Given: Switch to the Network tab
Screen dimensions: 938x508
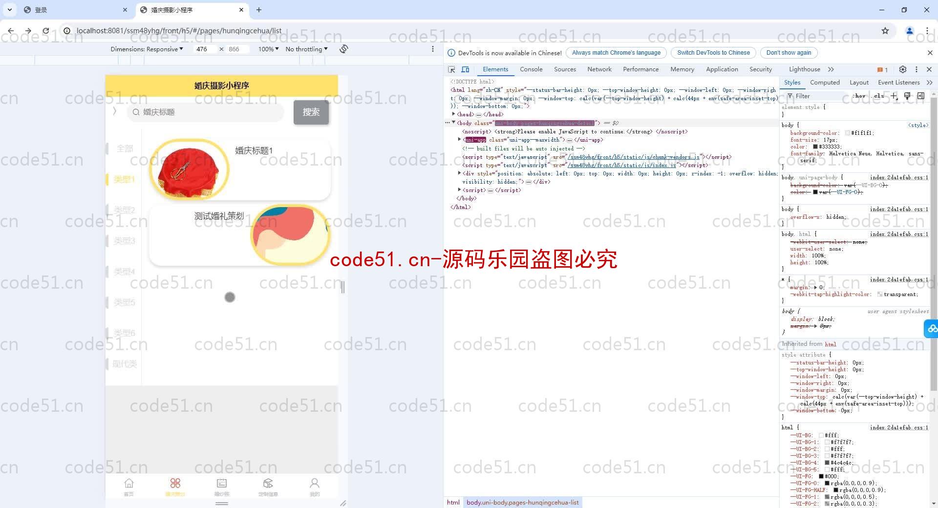Looking at the screenshot, I should click(599, 69).
